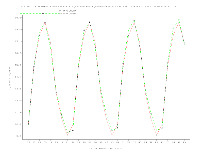Click the 57 forecast hour tick label

pyautogui.click(x=134, y=142)
